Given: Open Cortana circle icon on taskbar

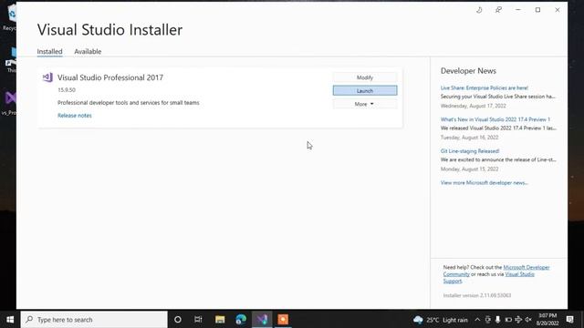Looking at the screenshot, I should (x=178, y=320).
